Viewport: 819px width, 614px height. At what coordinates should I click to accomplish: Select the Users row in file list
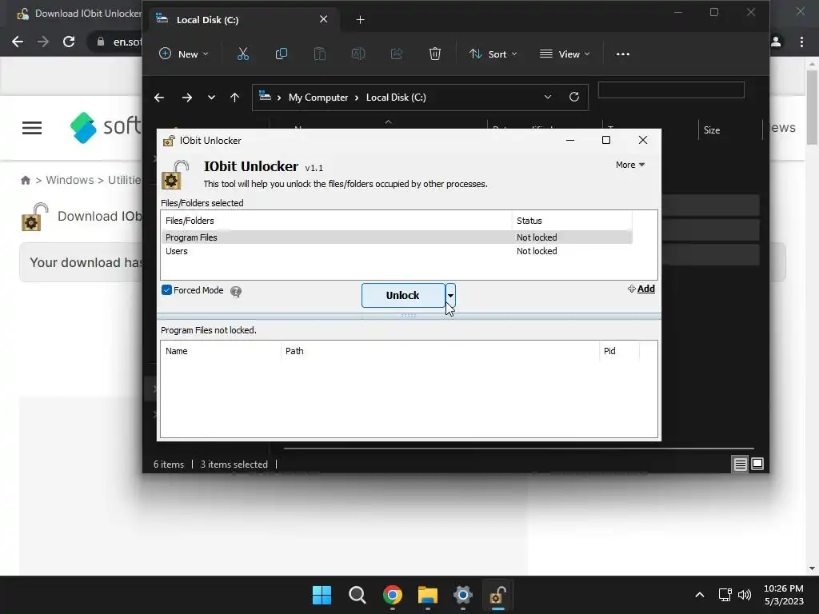(x=397, y=251)
